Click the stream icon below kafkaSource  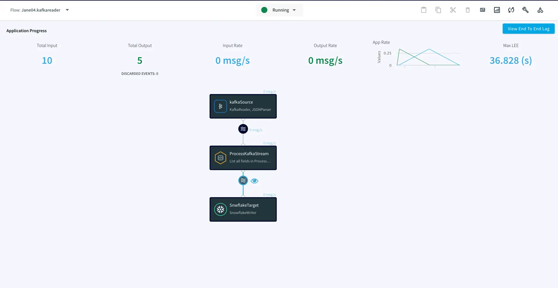(243, 129)
